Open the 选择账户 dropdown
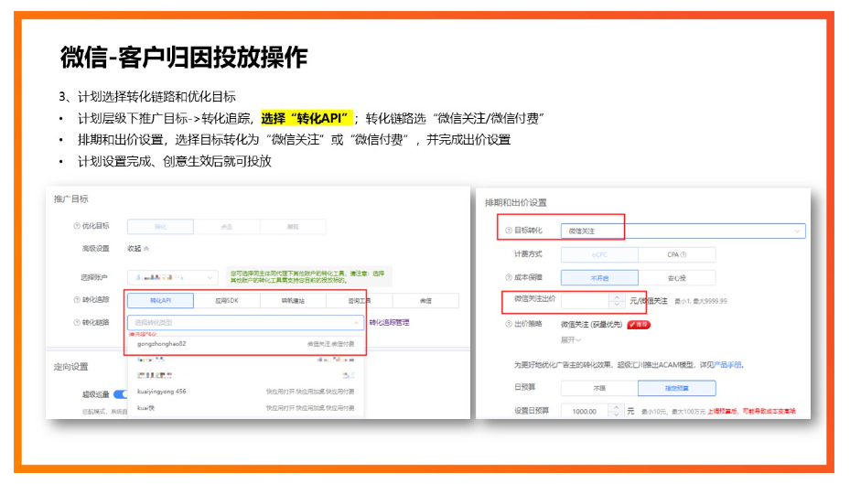Screen dimensions: 850x484 pos(172,277)
